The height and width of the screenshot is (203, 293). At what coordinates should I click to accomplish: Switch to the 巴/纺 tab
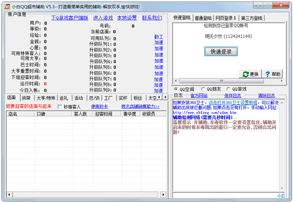(94, 98)
